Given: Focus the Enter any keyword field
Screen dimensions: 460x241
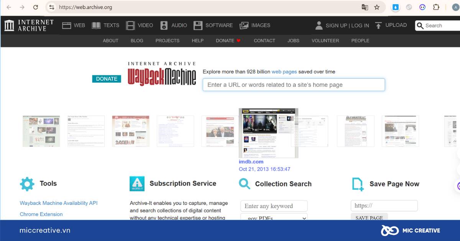Looking at the screenshot, I should [274, 206].
